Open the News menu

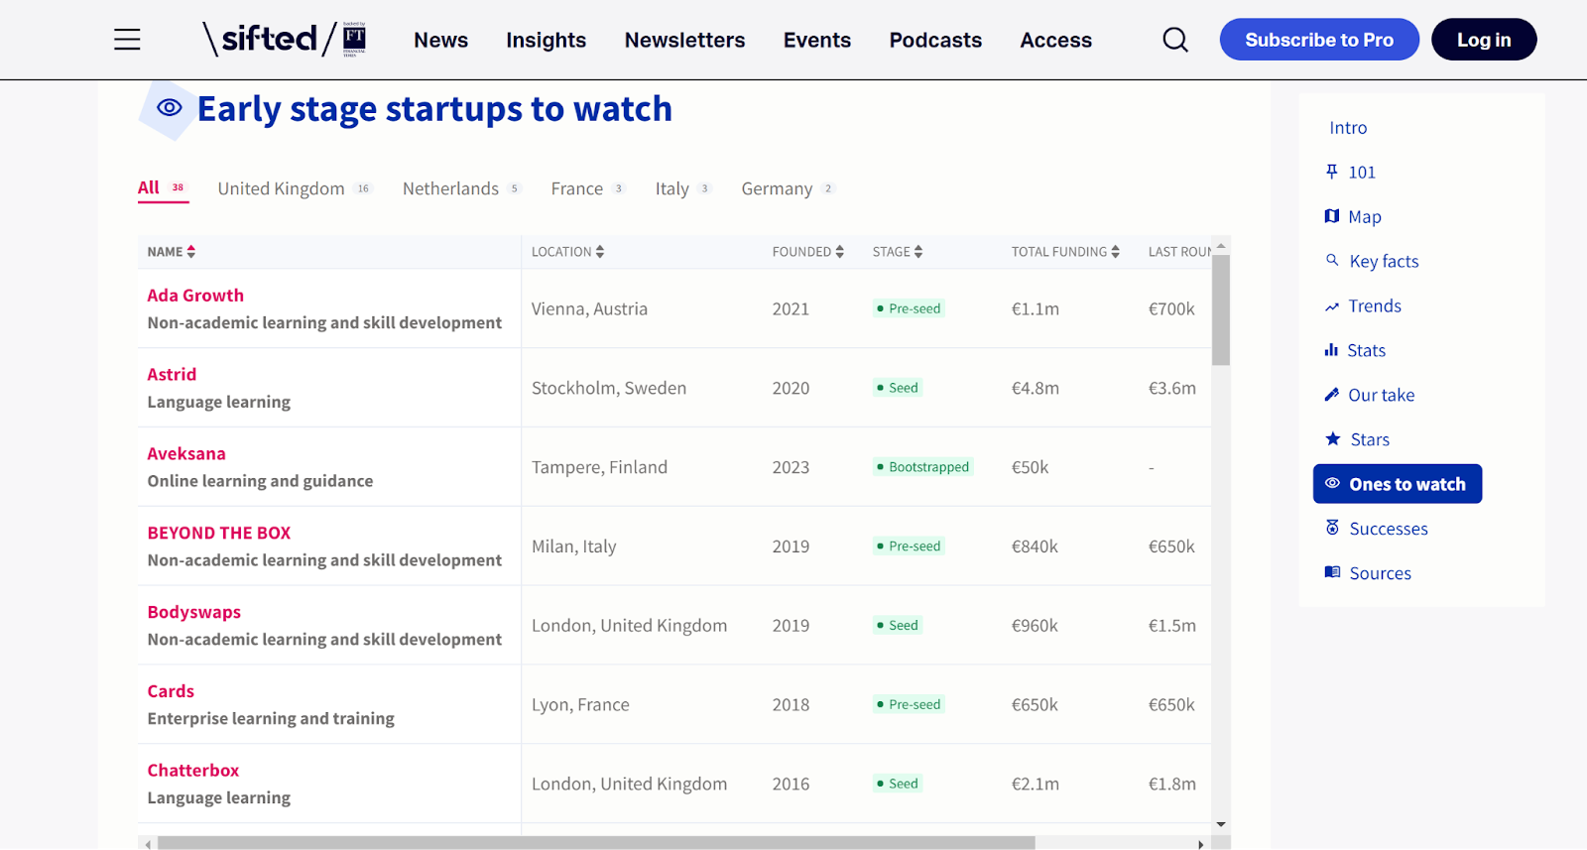tap(441, 40)
